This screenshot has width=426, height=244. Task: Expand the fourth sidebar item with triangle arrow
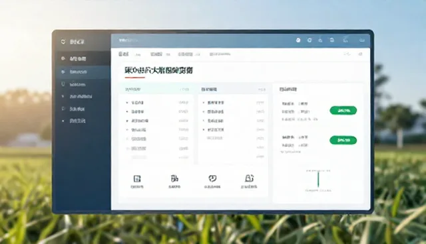click(83, 96)
